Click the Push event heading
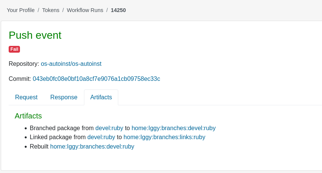This screenshot has width=322, height=173. [x=35, y=35]
